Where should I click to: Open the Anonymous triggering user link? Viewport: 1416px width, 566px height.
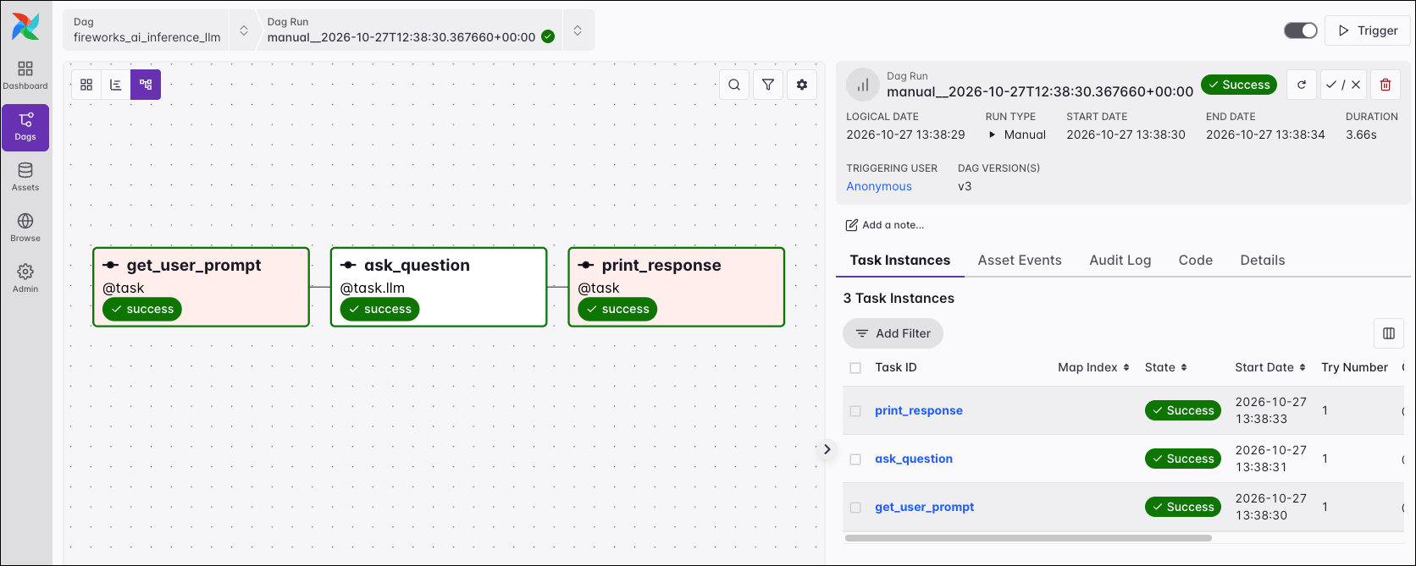pyautogui.click(x=879, y=186)
